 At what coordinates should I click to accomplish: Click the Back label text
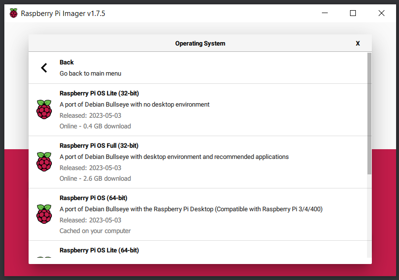coord(67,62)
